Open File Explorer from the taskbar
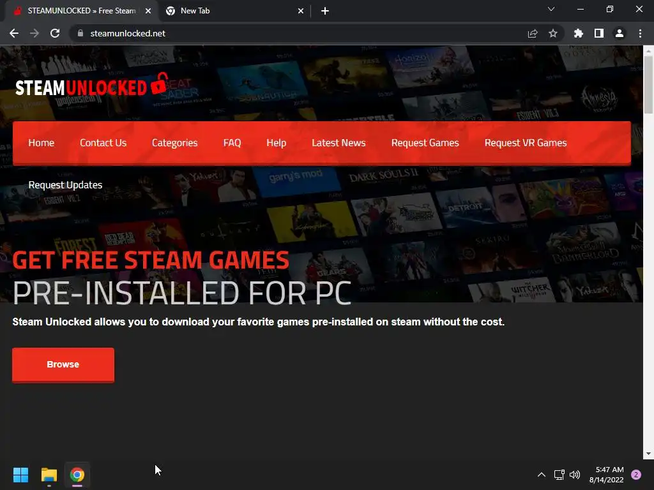 click(49, 475)
